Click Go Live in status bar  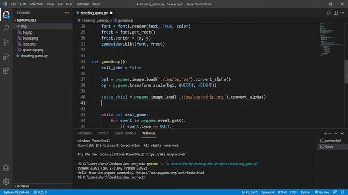coord(322,192)
